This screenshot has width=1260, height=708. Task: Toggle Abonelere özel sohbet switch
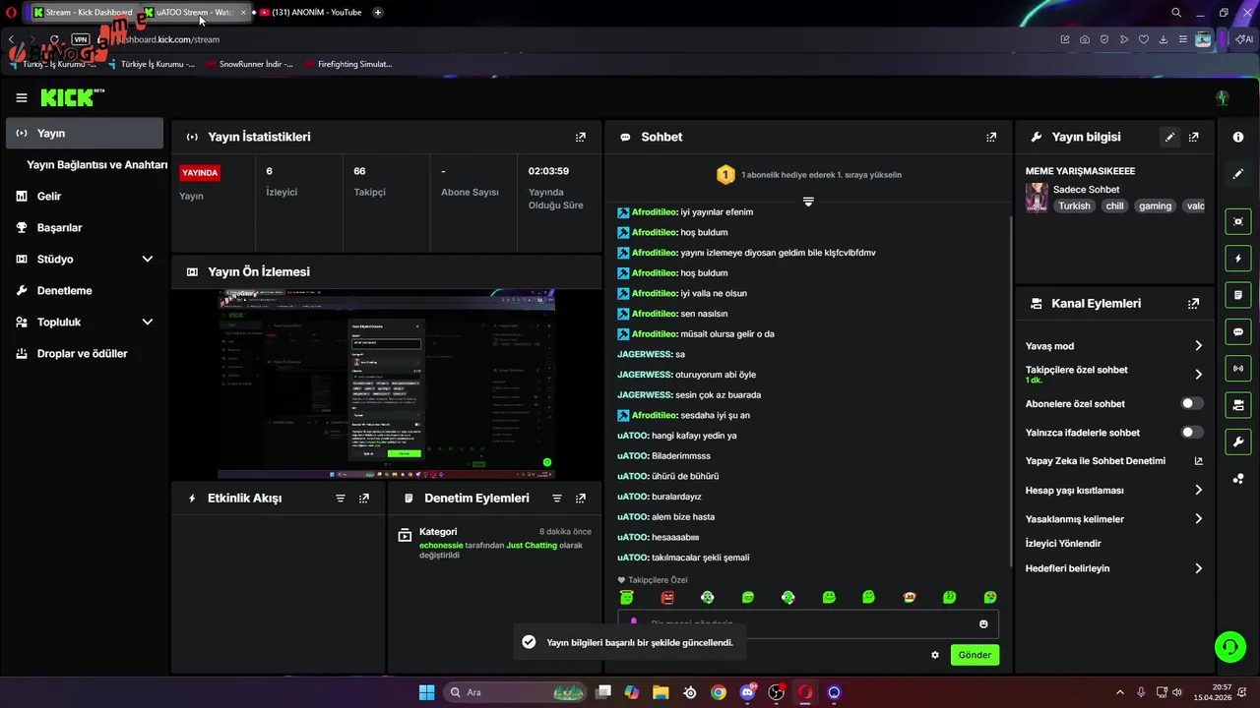[x=1192, y=404]
